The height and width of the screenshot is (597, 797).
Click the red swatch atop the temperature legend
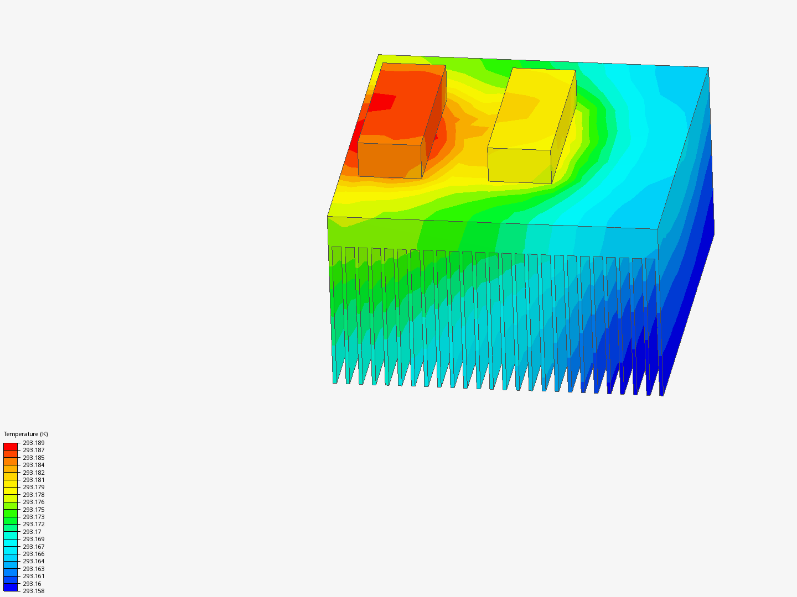coord(11,447)
